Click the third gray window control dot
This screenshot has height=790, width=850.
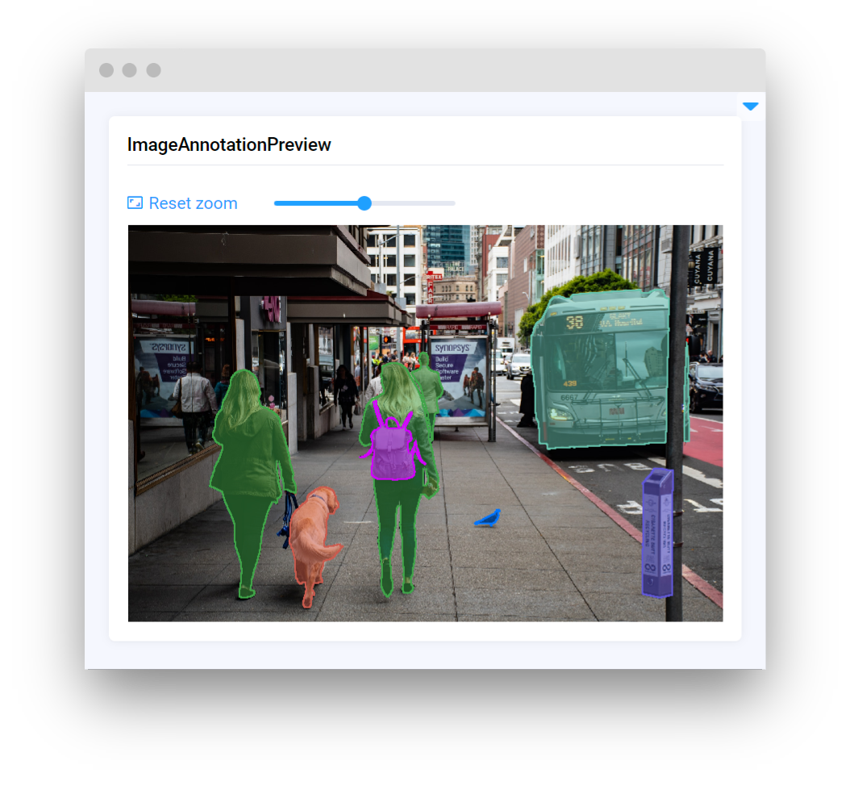coord(153,70)
